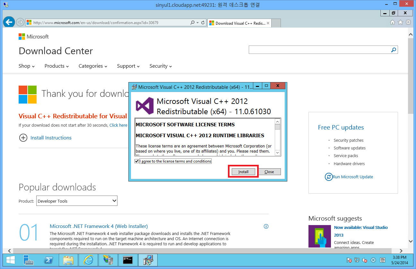Go back using the browser Back arrow
The width and height of the screenshot is (416, 269).
tap(9, 22)
